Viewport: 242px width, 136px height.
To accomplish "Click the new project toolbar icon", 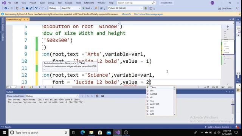I will coord(17,8).
